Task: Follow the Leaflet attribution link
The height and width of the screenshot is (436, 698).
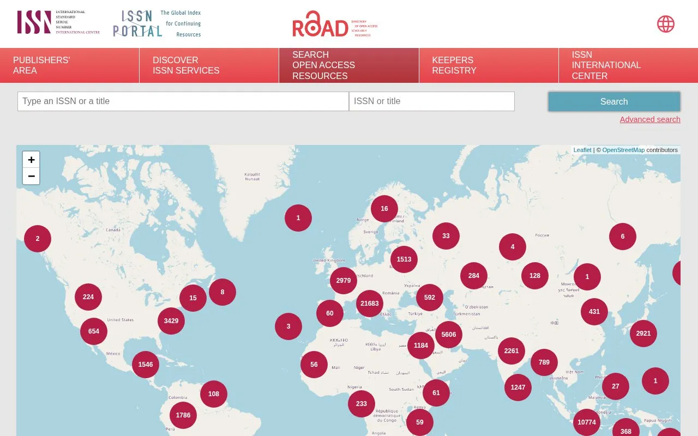Action: coord(582,150)
